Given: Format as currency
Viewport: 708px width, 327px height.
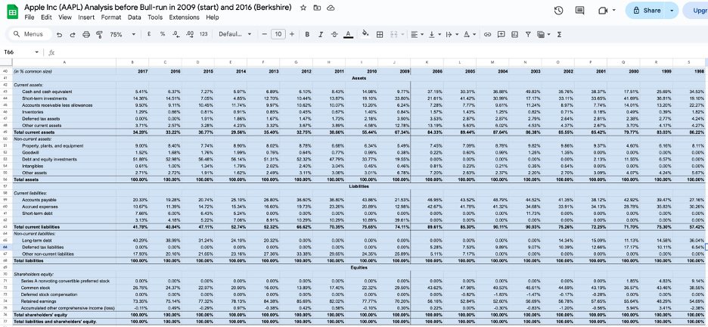Looking at the screenshot, I should pyautogui.click(x=149, y=34).
